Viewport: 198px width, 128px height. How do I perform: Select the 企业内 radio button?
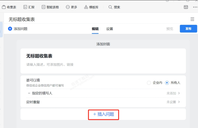coord(149,83)
